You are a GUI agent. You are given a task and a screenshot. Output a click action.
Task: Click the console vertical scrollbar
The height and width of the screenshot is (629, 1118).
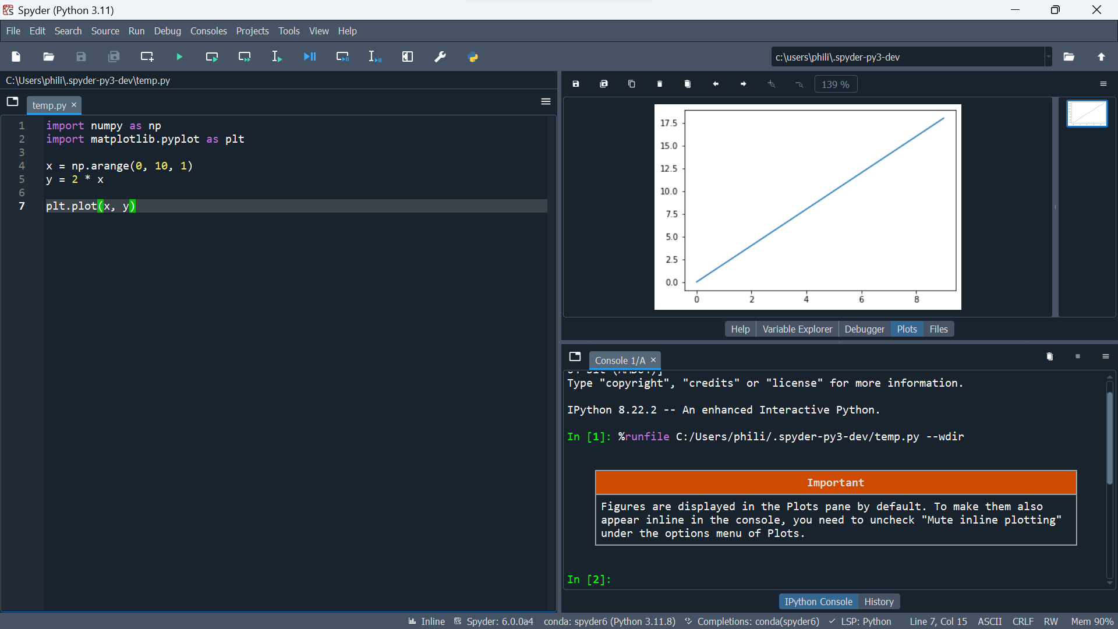click(x=1110, y=437)
